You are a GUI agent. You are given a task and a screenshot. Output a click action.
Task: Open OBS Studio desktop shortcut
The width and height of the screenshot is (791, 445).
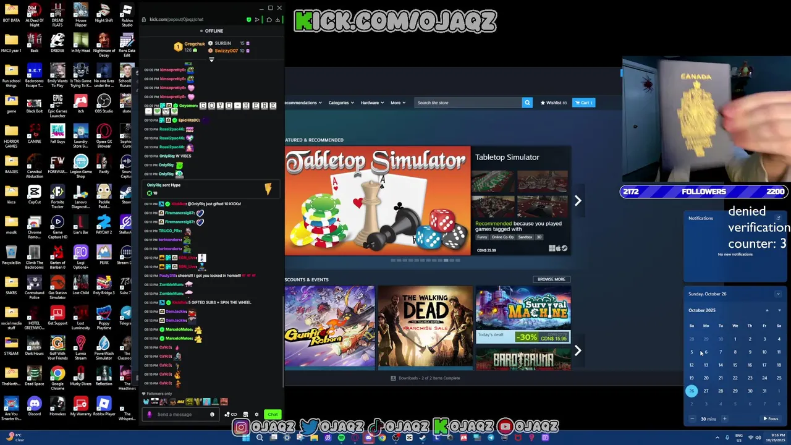pos(104,104)
